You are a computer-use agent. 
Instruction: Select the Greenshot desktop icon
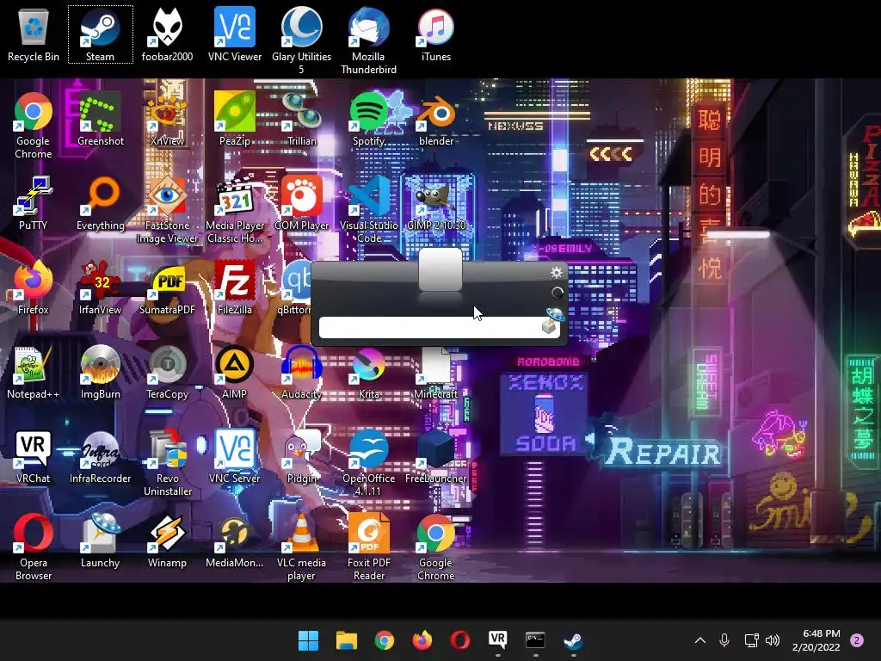click(x=100, y=119)
